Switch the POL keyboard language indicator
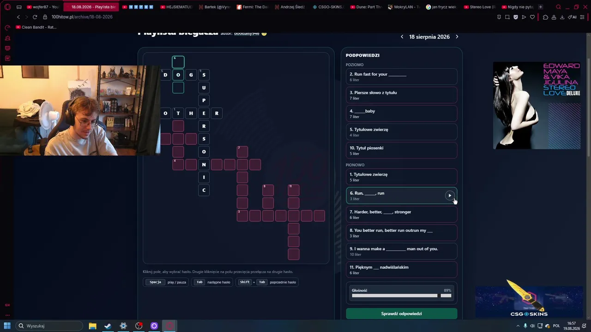 [x=556, y=326]
